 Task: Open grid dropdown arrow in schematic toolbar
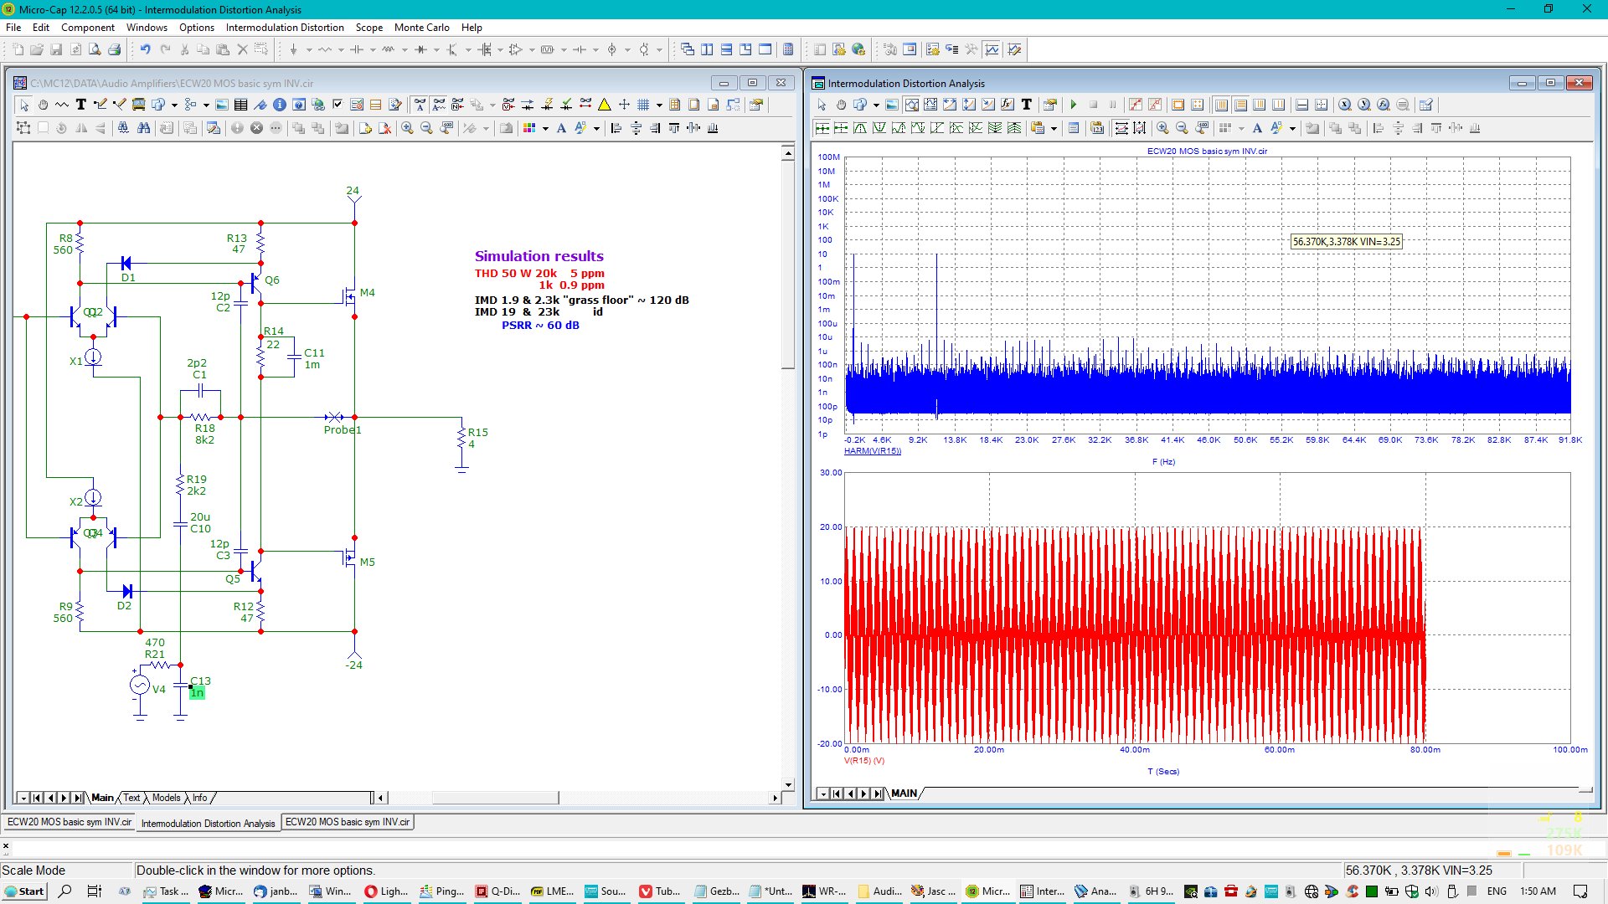point(659,105)
